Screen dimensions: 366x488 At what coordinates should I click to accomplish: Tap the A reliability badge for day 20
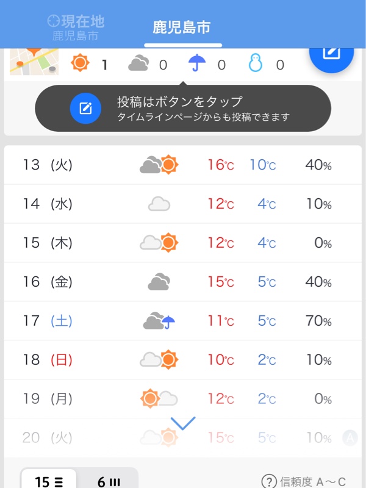point(350,438)
